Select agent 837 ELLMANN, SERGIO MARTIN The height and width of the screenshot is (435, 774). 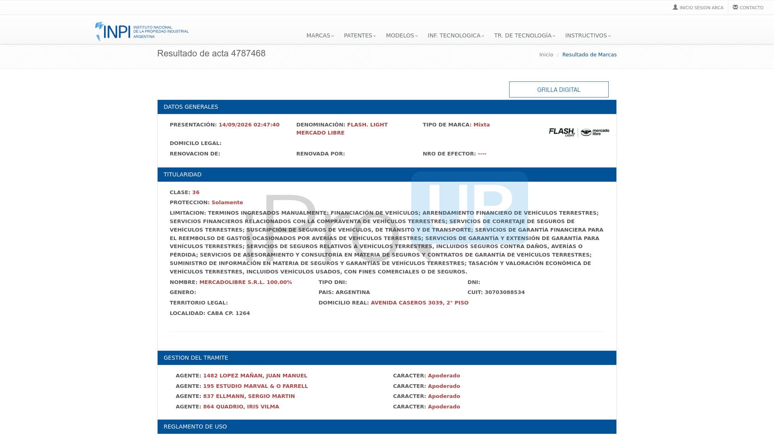pos(249,396)
